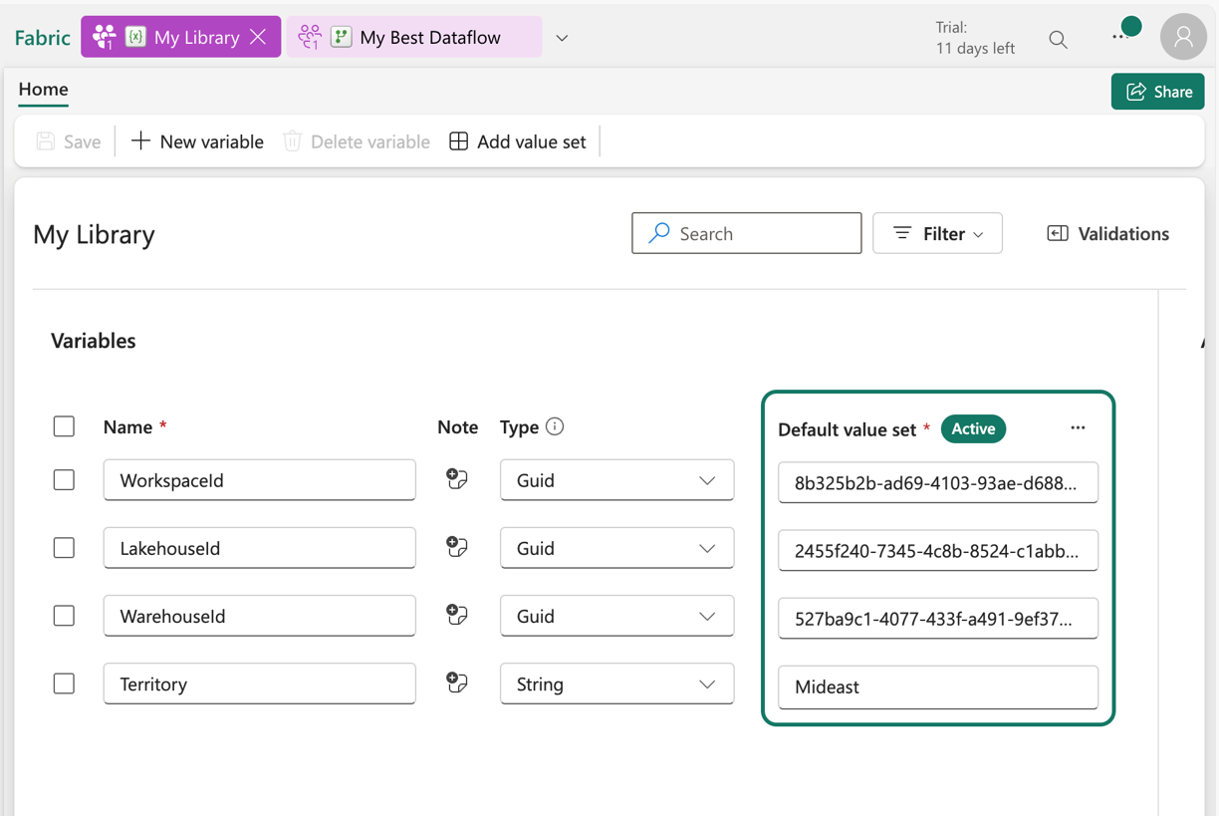Screen dimensions: 1219x816
Task: Click the Delete variable trash icon
Action: point(291,140)
